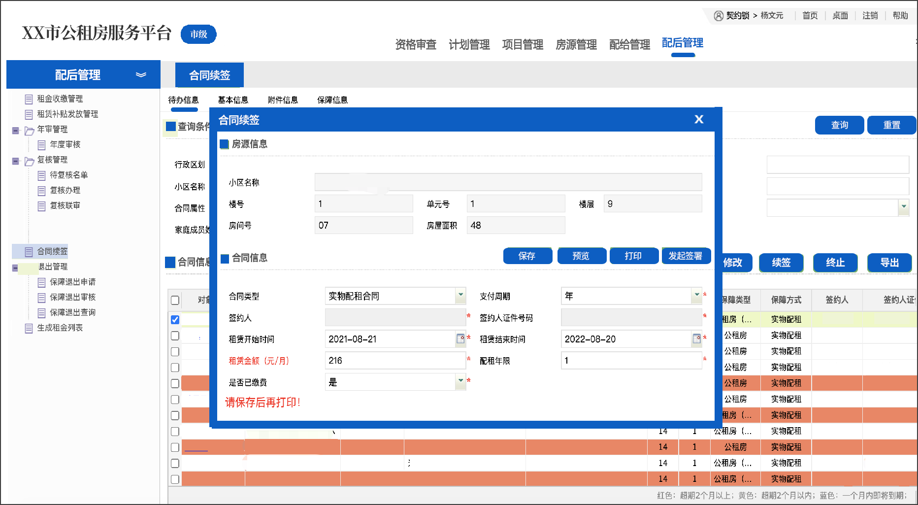Open the query dropdown below 重置 button
Image resolution: width=918 pixels, height=505 pixels.
(x=904, y=207)
